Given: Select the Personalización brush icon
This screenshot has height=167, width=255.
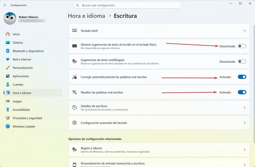Looking at the screenshot, I should 8,68.
